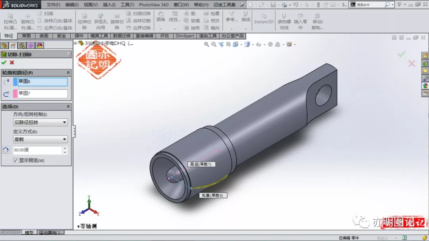Open the search command dropdown arrow
This screenshot has height=241, width=429.
pos(392,5)
